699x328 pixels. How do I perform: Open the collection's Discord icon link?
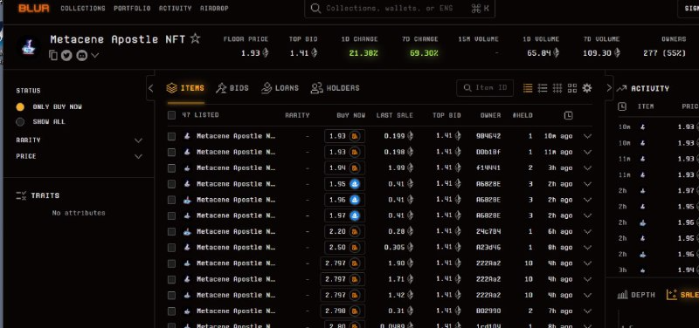(x=81, y=55)
